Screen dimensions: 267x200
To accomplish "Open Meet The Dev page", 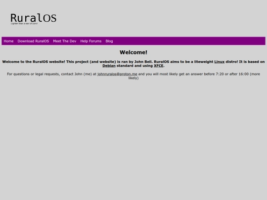I will [65, 41].
